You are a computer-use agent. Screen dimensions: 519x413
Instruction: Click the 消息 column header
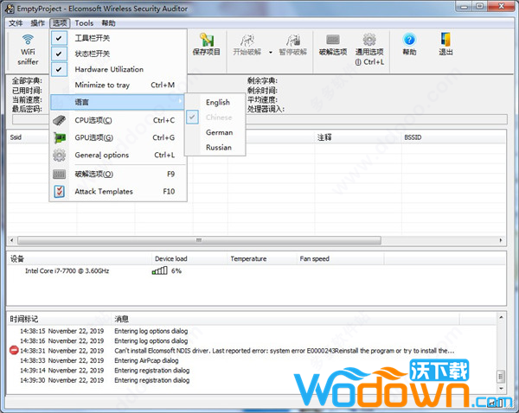[285, 319]
